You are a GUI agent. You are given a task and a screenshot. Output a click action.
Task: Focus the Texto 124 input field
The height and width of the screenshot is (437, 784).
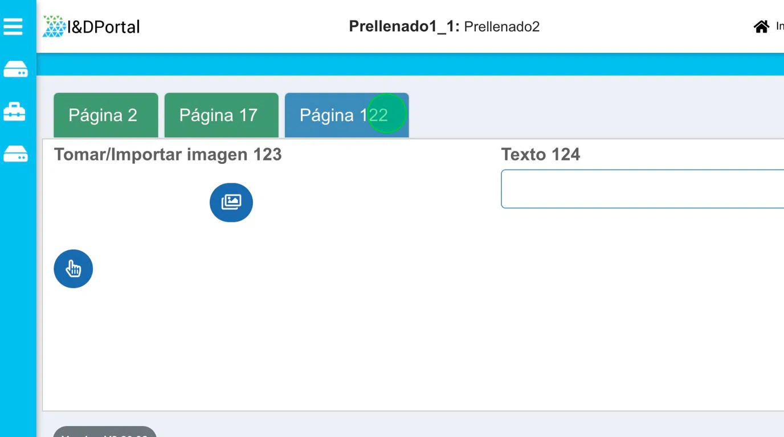(641, 189)
